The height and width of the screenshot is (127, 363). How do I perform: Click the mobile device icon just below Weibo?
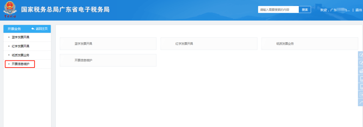click(361, 79)
